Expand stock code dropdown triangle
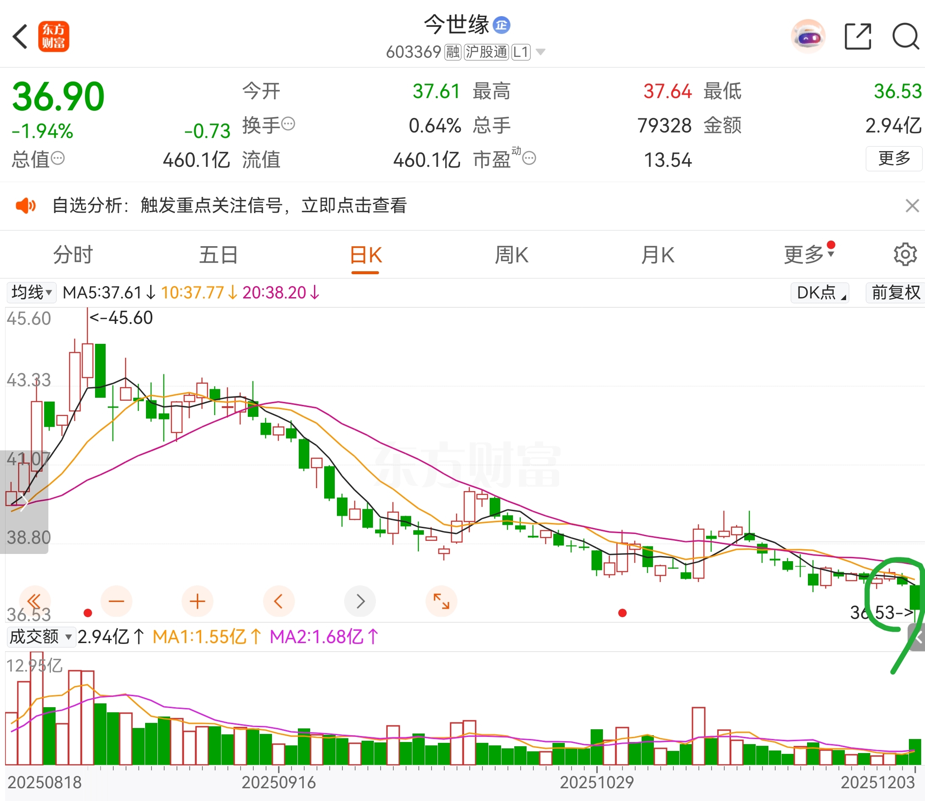This screenshot has width=925, height=801. click(540, 52)
